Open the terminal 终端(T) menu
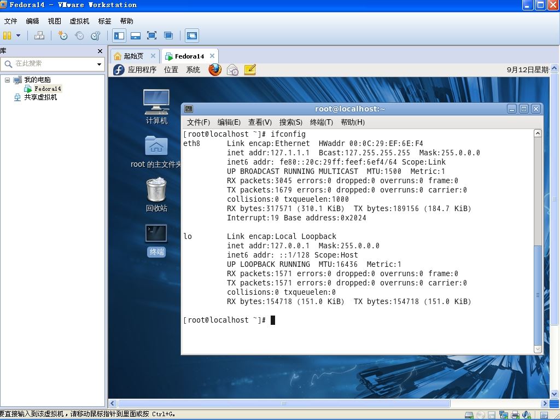 coord(322,122)
